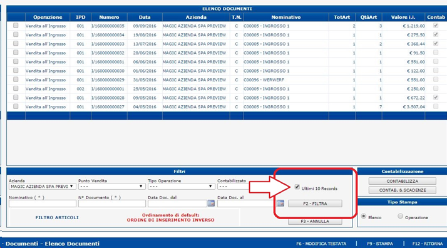447x248 pixels.
Task: Click inside the Data Doc. al field
Action: [x=247, y=204]
